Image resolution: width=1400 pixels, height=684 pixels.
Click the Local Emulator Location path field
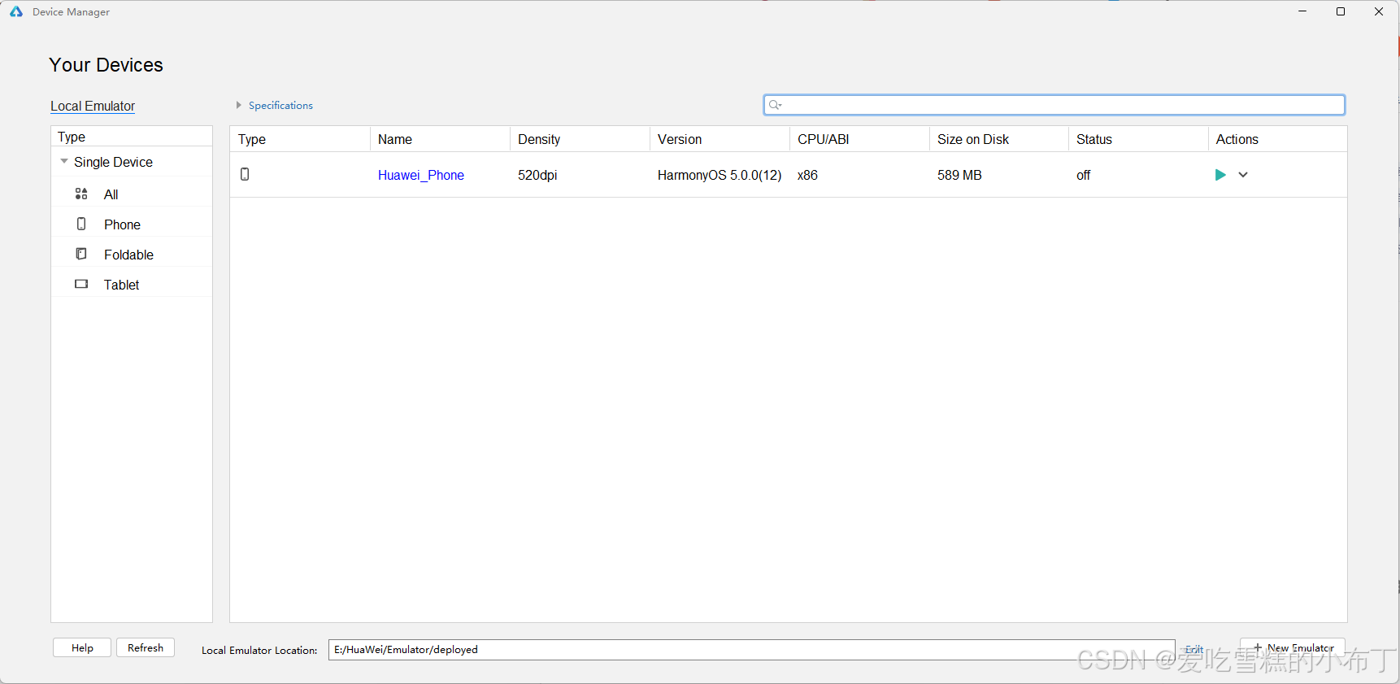[752, 650]
